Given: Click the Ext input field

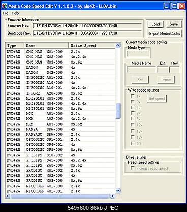Looking at the screenshot, I should [162, 70].
